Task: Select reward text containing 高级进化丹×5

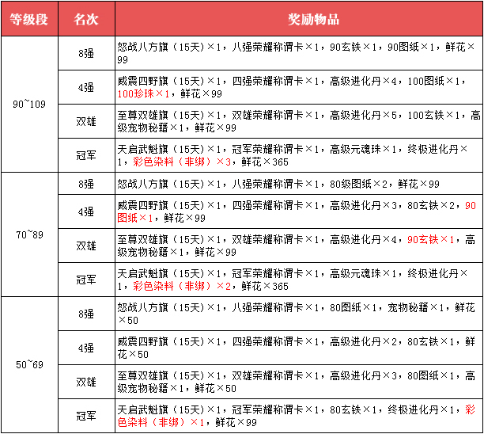Action: [298, 121]
